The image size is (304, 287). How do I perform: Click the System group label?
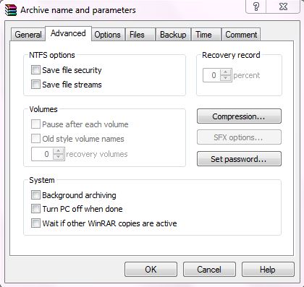(x=42, y=180)
